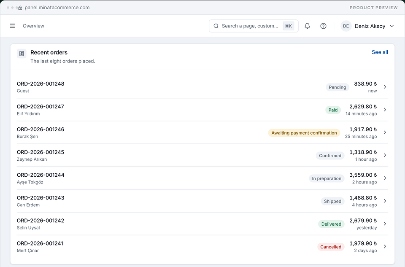Open order ORD-2026-001241 via its chevron

[385, 247]
